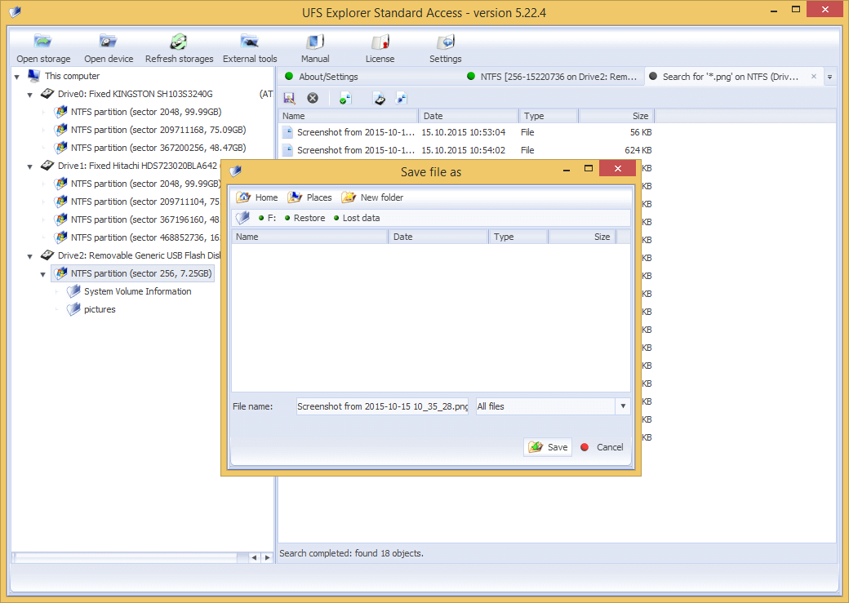Image resolution: width=849 pixels, height=603 pixels.
Task: Select the System Volume Information label
Action: (x=137, y=292)
